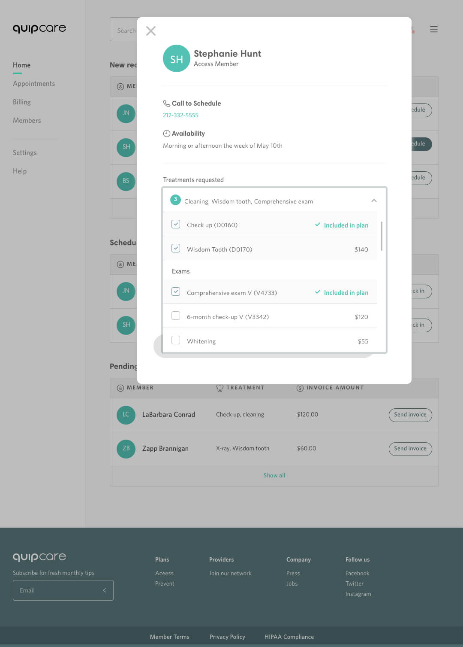The height and width of the screenshot is (647, 463).
Task: Open Access plan footer link
Action: 165,574
